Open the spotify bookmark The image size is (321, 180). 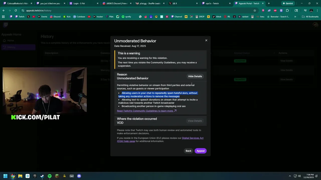point(126,17)
